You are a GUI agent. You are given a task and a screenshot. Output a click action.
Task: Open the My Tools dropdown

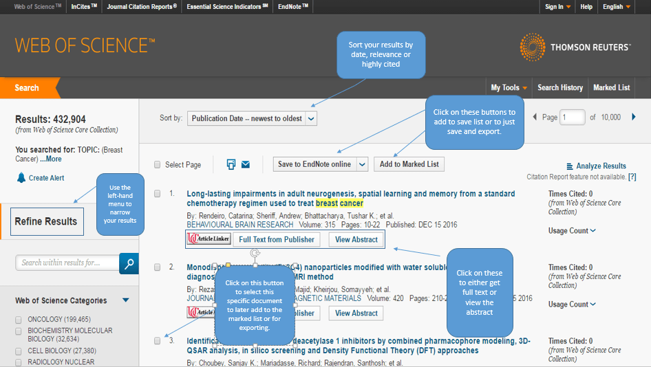[x=509, y=87]
